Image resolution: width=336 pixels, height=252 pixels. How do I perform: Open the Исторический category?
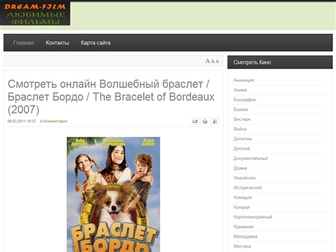click(x=248, y=187)
